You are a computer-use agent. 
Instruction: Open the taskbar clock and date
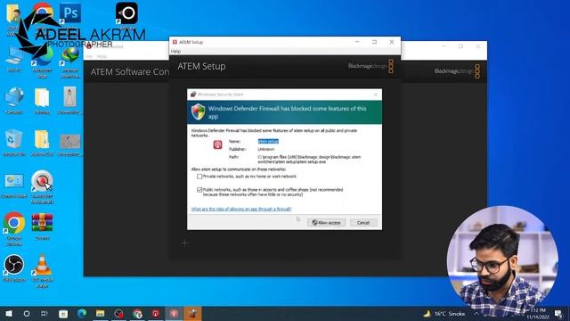538,314
